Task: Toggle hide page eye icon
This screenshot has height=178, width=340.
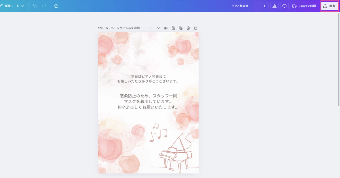Action: 166,28
